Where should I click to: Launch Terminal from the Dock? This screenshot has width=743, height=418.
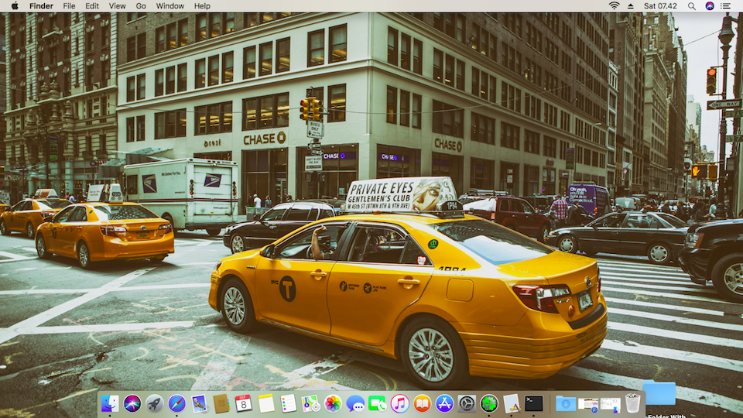tap(534, 403)
